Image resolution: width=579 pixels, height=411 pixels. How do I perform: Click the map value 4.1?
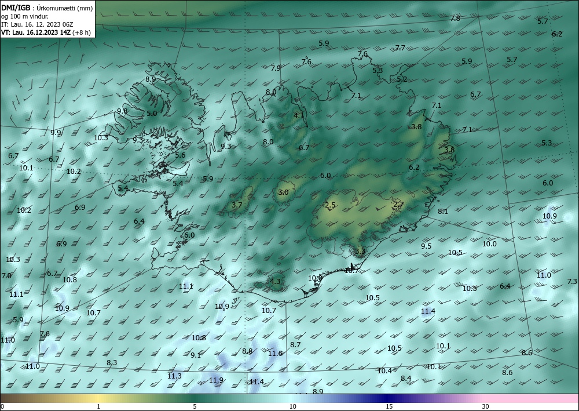pyautogui.click(x=299, y=115)
